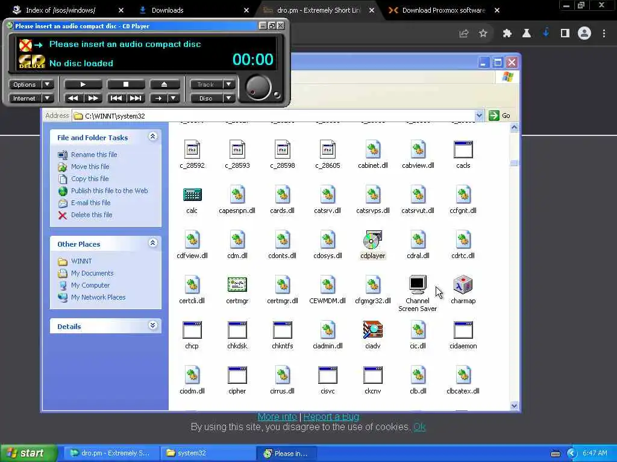Image resolution: width=617 pixels, height=462 pixels.
Task: Click Delete this file link
Action: pyautogui.click(x=92, y=215)
